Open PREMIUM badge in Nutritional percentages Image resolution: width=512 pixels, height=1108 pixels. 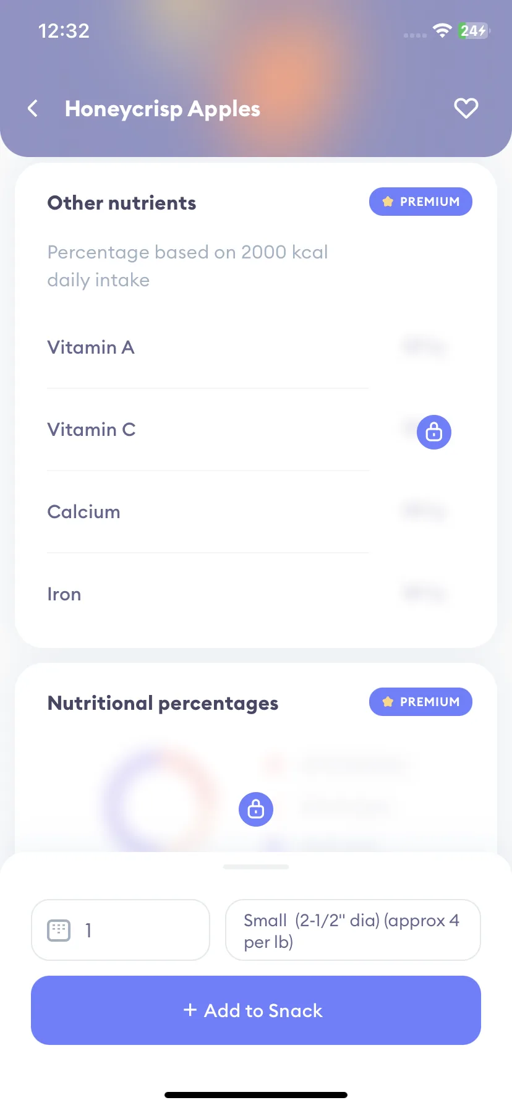coord(420,702)
